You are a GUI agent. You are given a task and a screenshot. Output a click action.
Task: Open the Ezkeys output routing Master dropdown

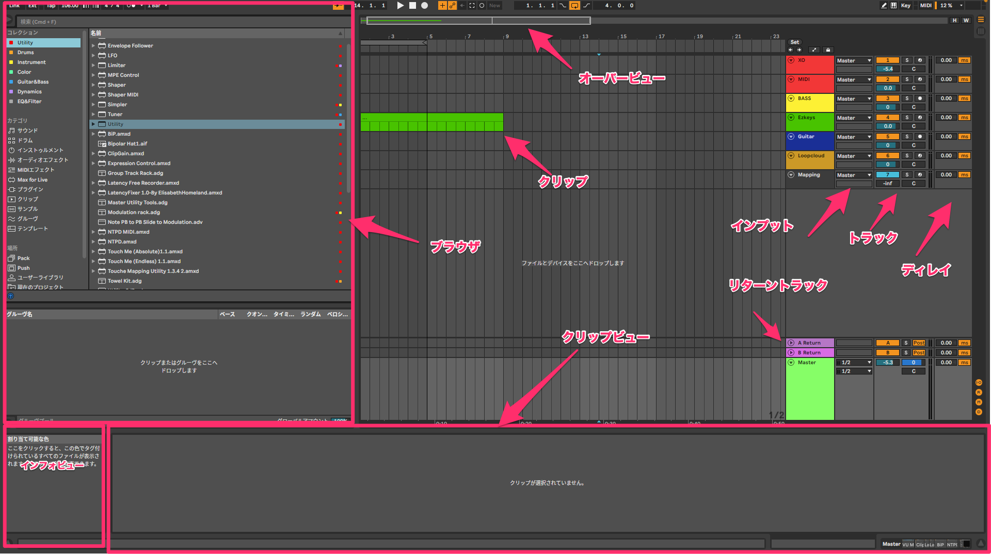tap(854, 118)
